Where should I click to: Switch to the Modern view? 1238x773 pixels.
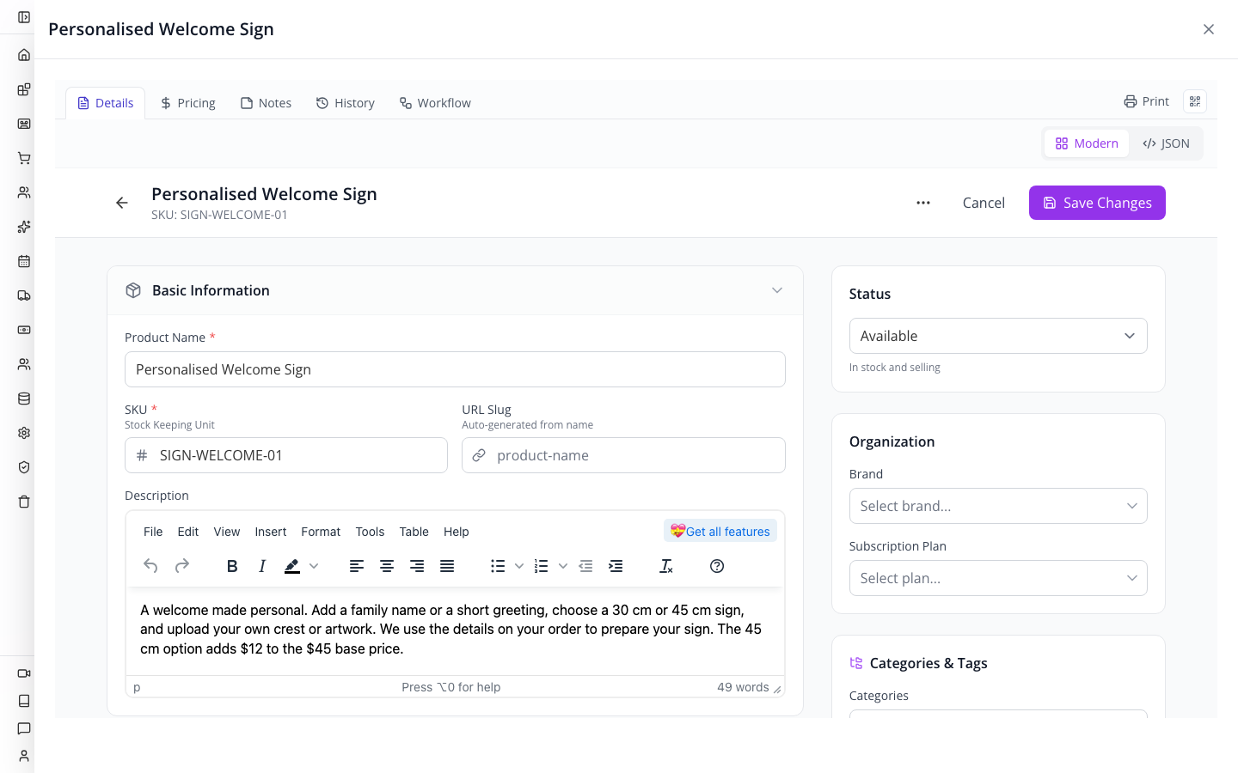[1087, 143]
